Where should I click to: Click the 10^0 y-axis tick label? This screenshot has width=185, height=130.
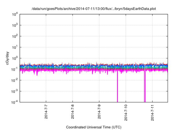pyautogui.click(x=15, y=58)
